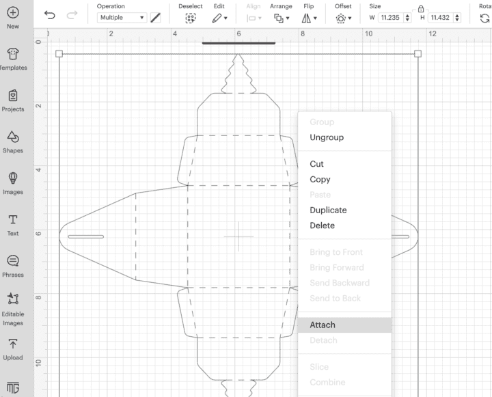Viewport: 492px width, 397px height.
Task: Click Duplicate in the context menu
Action: coord(328,210)
